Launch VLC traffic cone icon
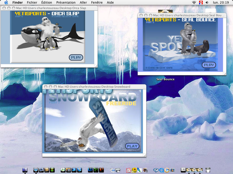The height and width of the screenshot is (174, 233). [x=172, y=170]
